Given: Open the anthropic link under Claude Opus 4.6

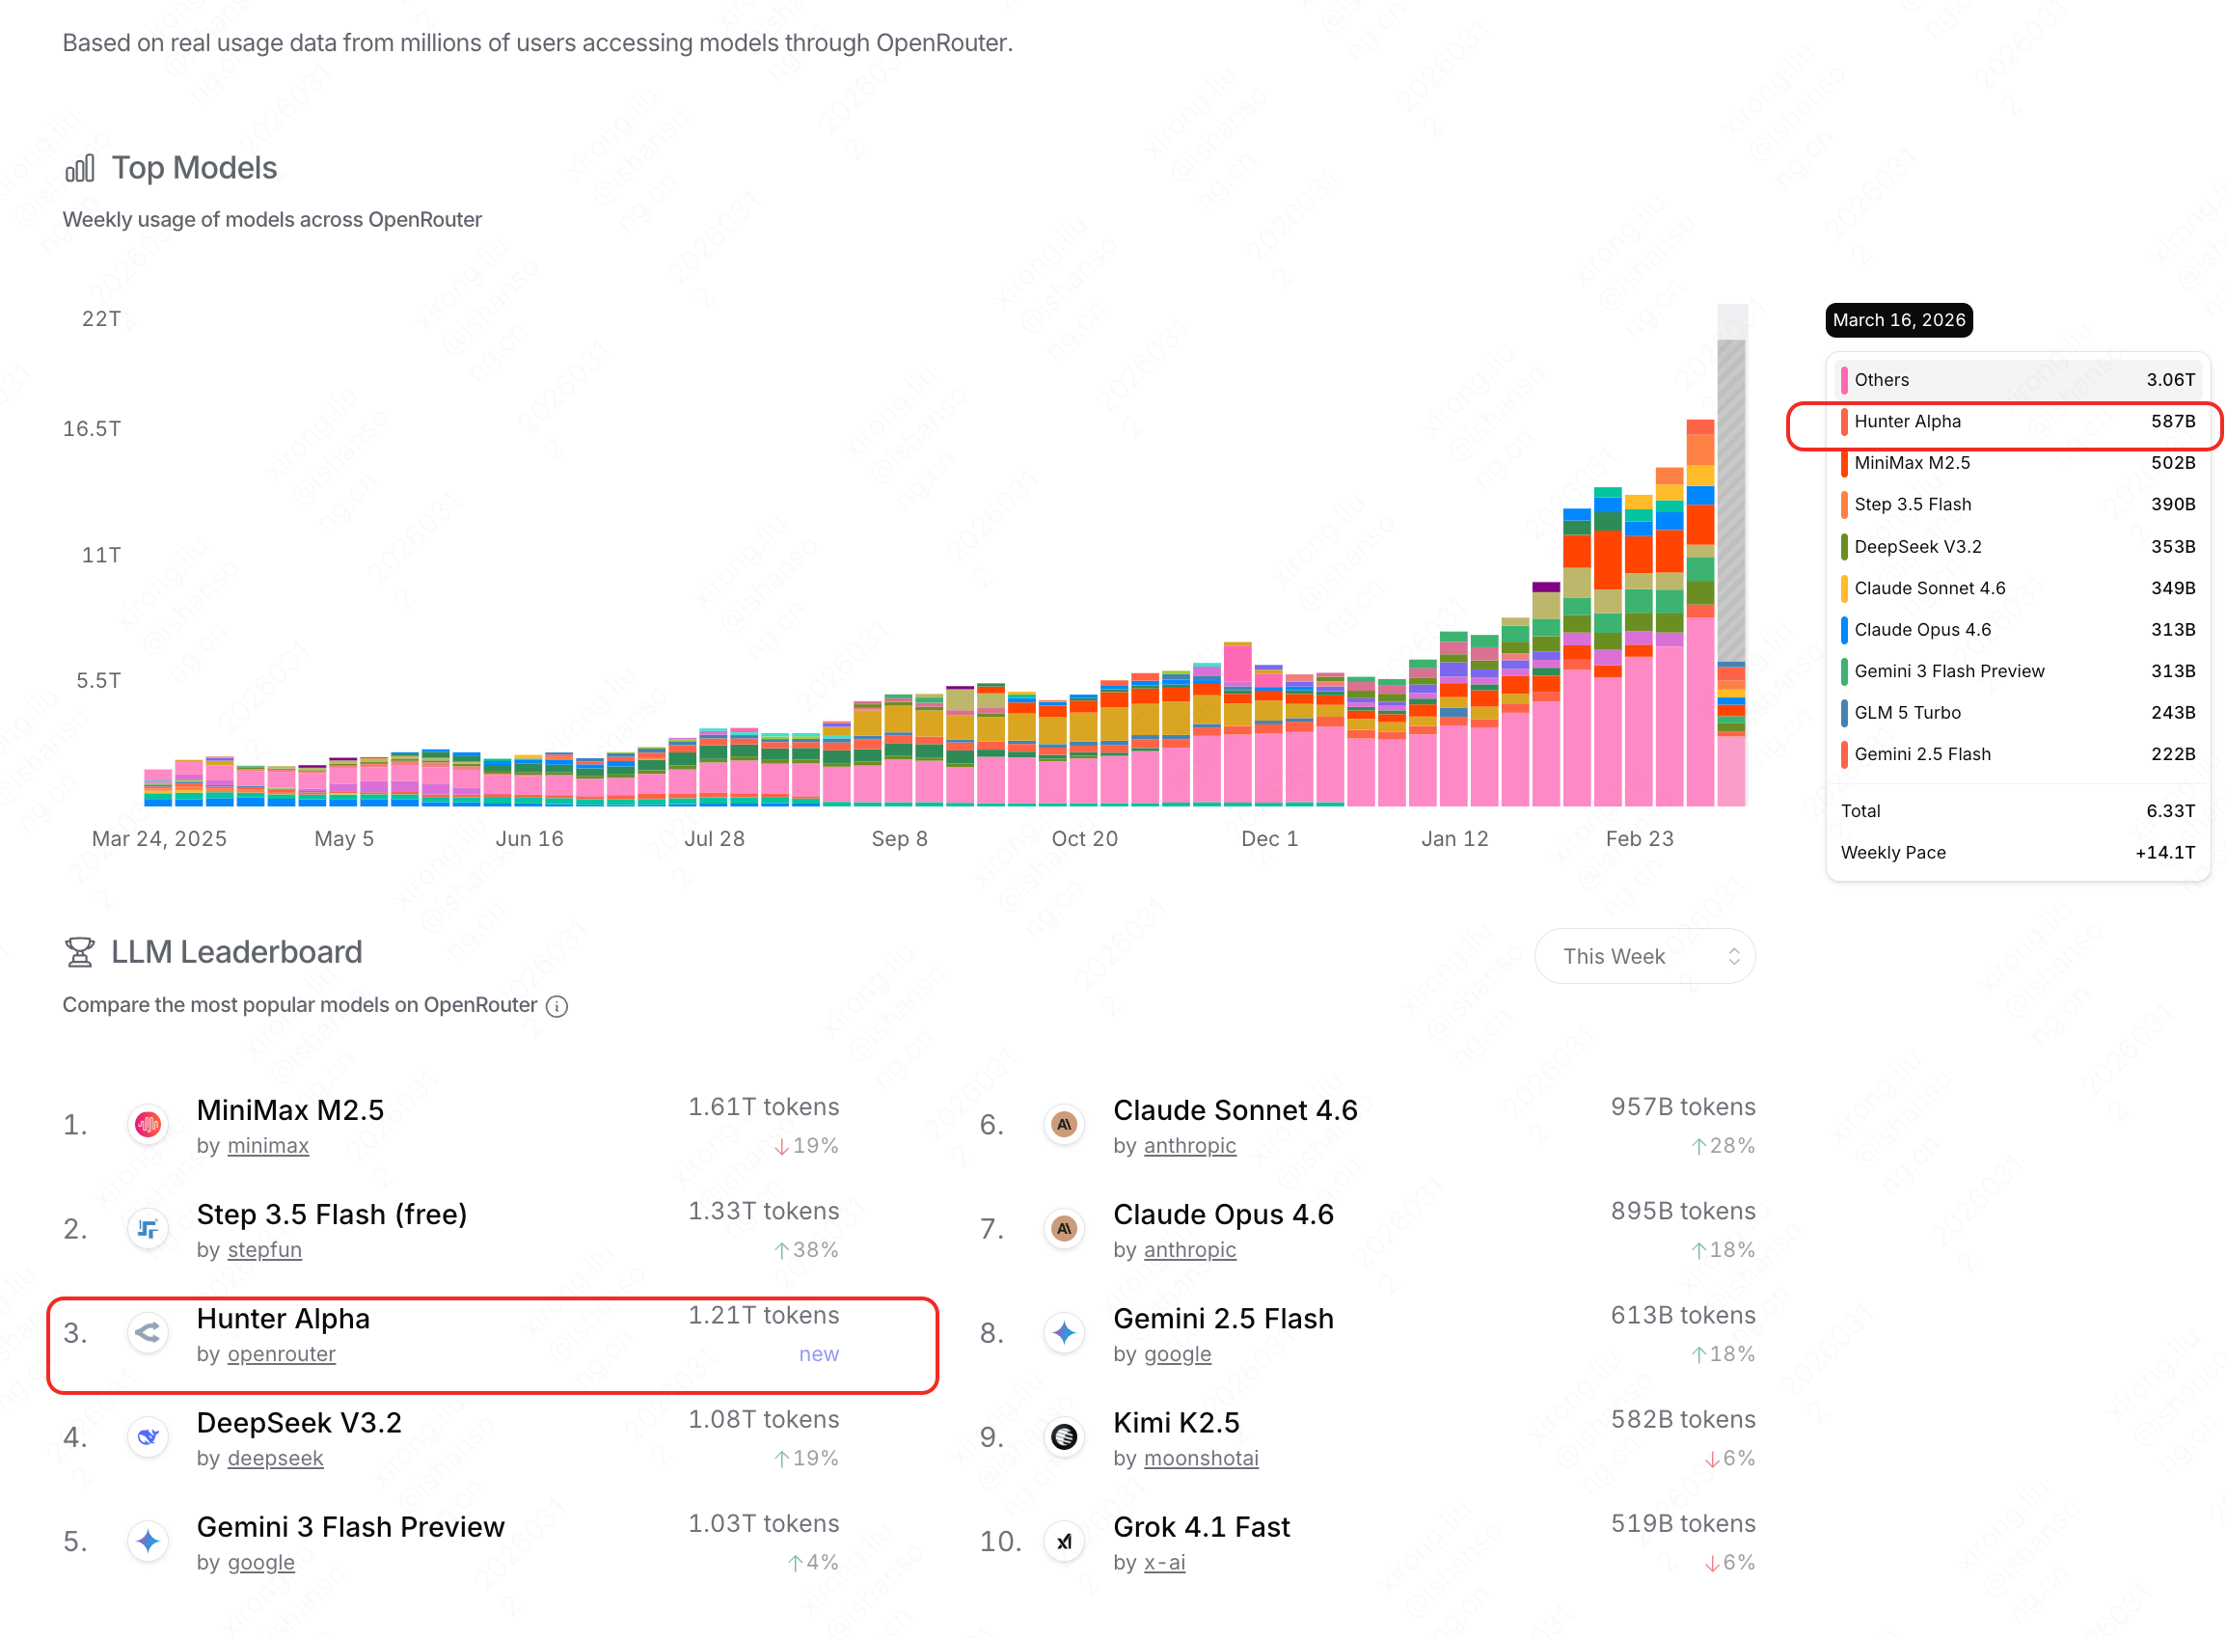Looking at the screenshot, I should pyautogui.click(x=1189, y=1250).
